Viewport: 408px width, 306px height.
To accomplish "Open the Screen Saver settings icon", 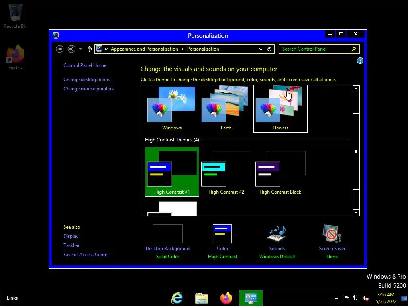I will pos(332,233).
